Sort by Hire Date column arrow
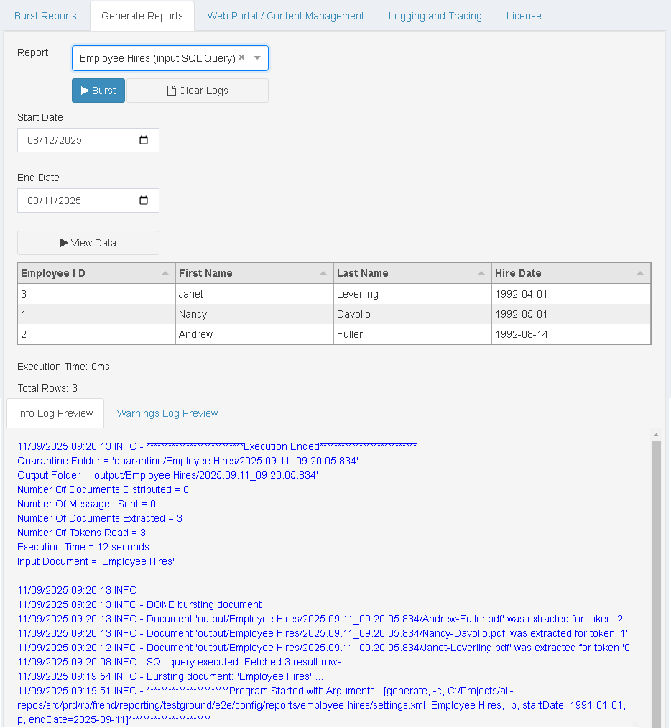Screen dimensions: 671x728 coord(640,274)
